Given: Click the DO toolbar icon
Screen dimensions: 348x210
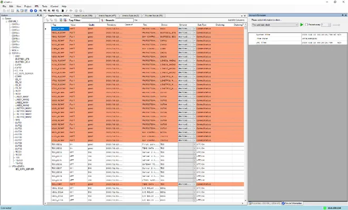Looking at the screenshot, I should tap(45, 11).
